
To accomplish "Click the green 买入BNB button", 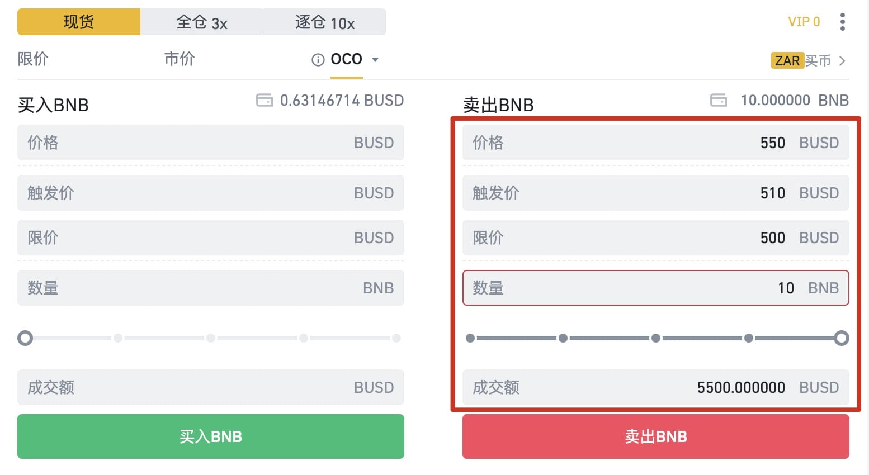I will [x=211, y=436].
